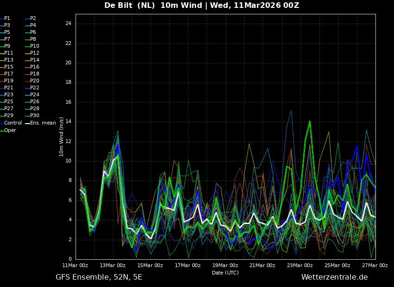
Task: Click the green line swatch beside Oper
Action: pos(1,131)
